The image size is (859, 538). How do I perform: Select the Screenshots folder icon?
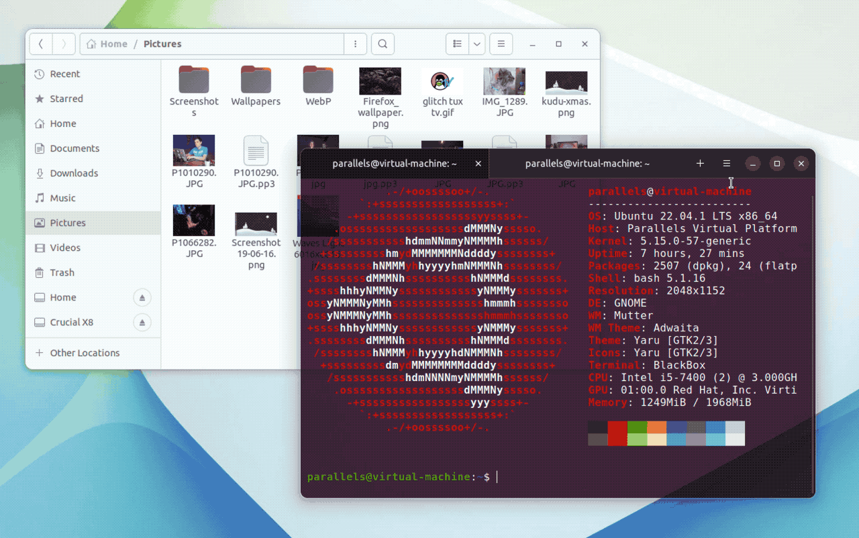194,80
